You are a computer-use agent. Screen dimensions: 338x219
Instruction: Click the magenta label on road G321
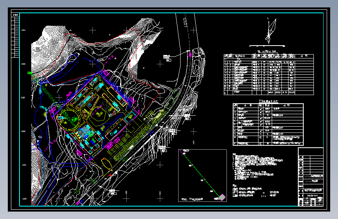190,54
